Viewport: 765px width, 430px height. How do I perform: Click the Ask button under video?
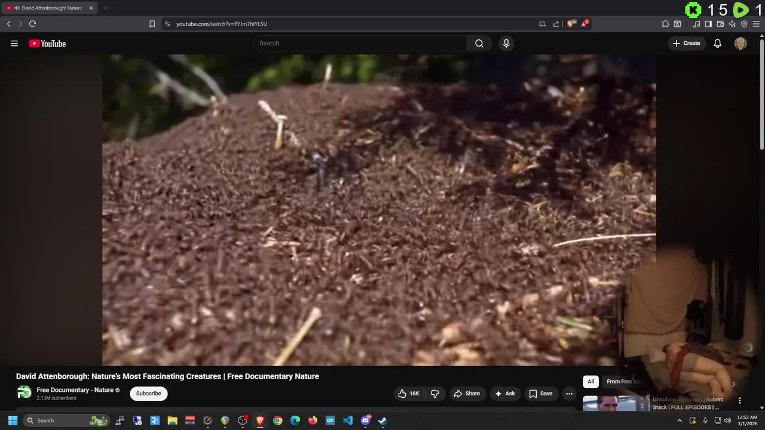pos(504,394)
